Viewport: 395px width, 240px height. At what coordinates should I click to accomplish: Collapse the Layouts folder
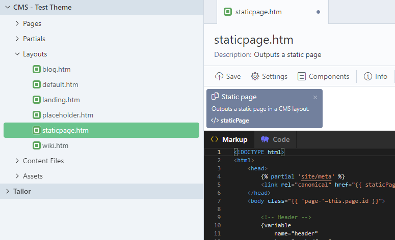point(17,54)
